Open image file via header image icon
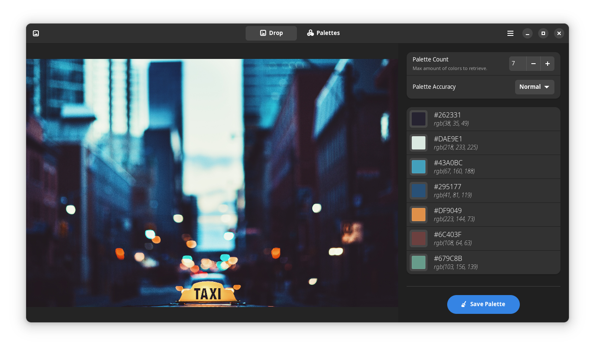The height and width of the screenshot is (351, 595). [x=36, y=33]
